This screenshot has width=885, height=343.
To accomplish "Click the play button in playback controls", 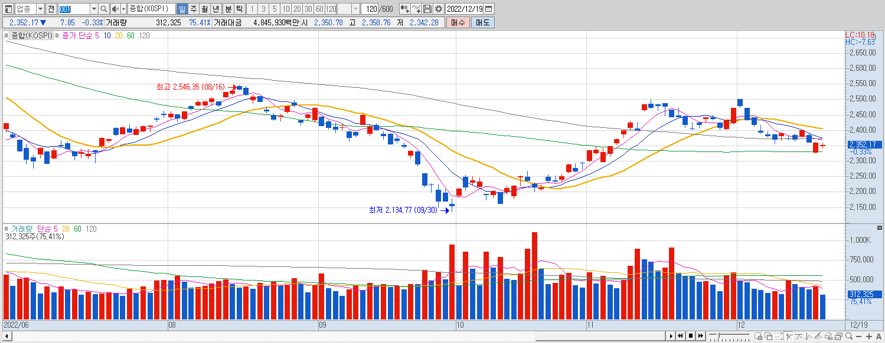I will tap(671, 336).
